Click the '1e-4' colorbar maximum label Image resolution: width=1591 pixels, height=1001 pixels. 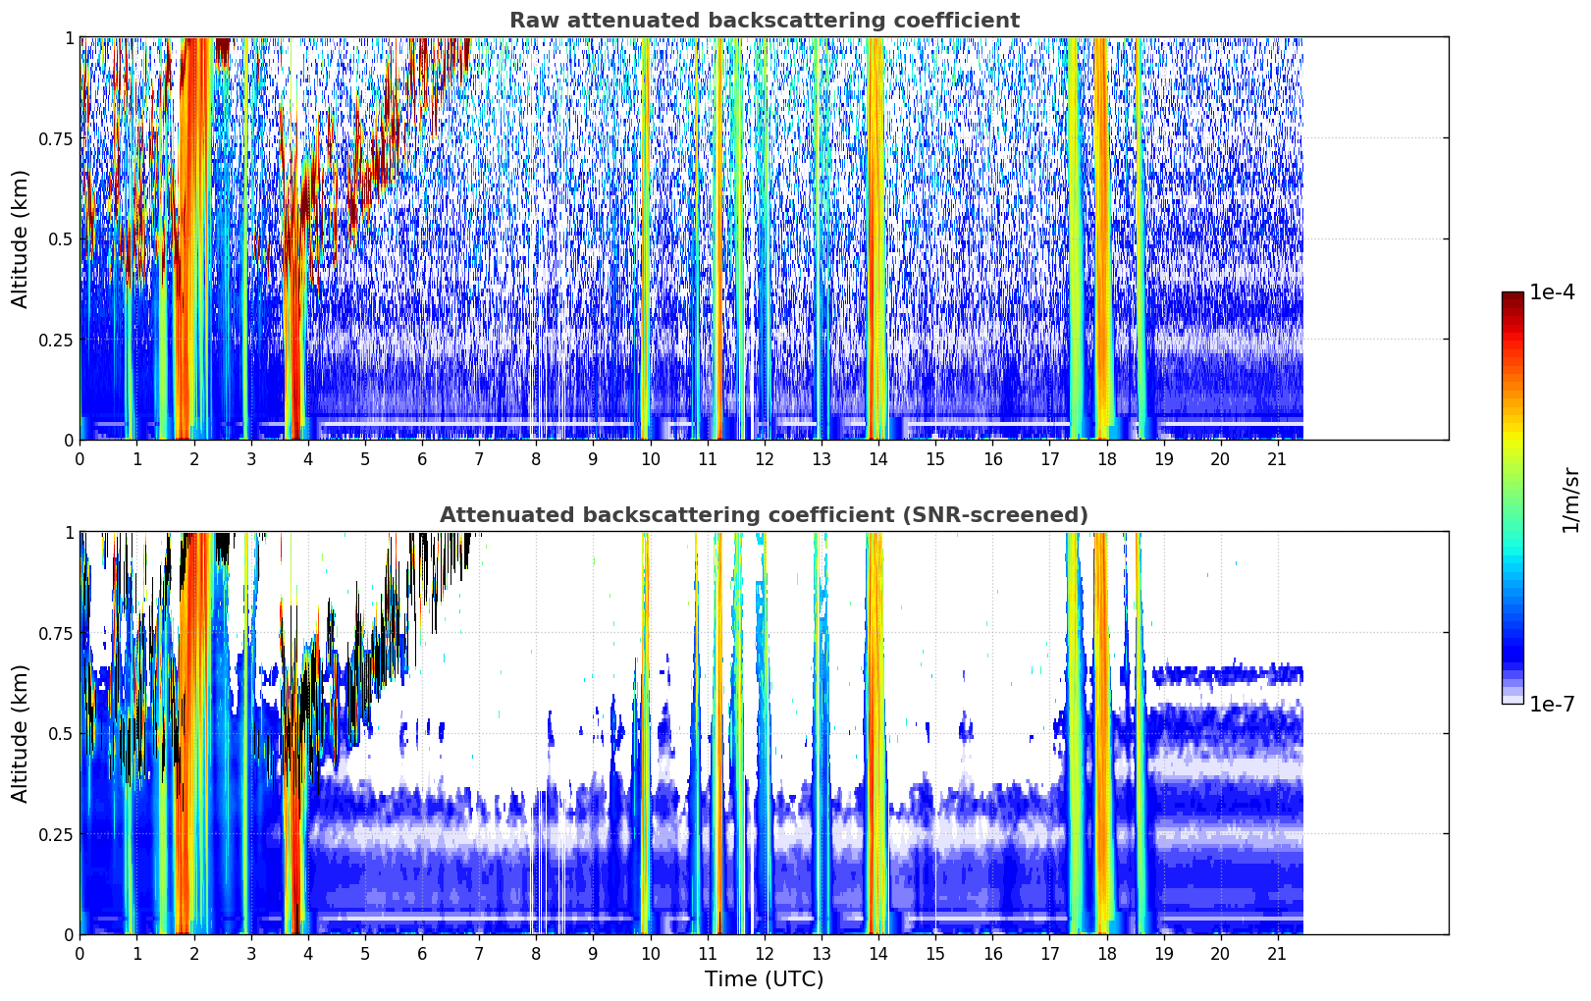(x=1552, y=292)
